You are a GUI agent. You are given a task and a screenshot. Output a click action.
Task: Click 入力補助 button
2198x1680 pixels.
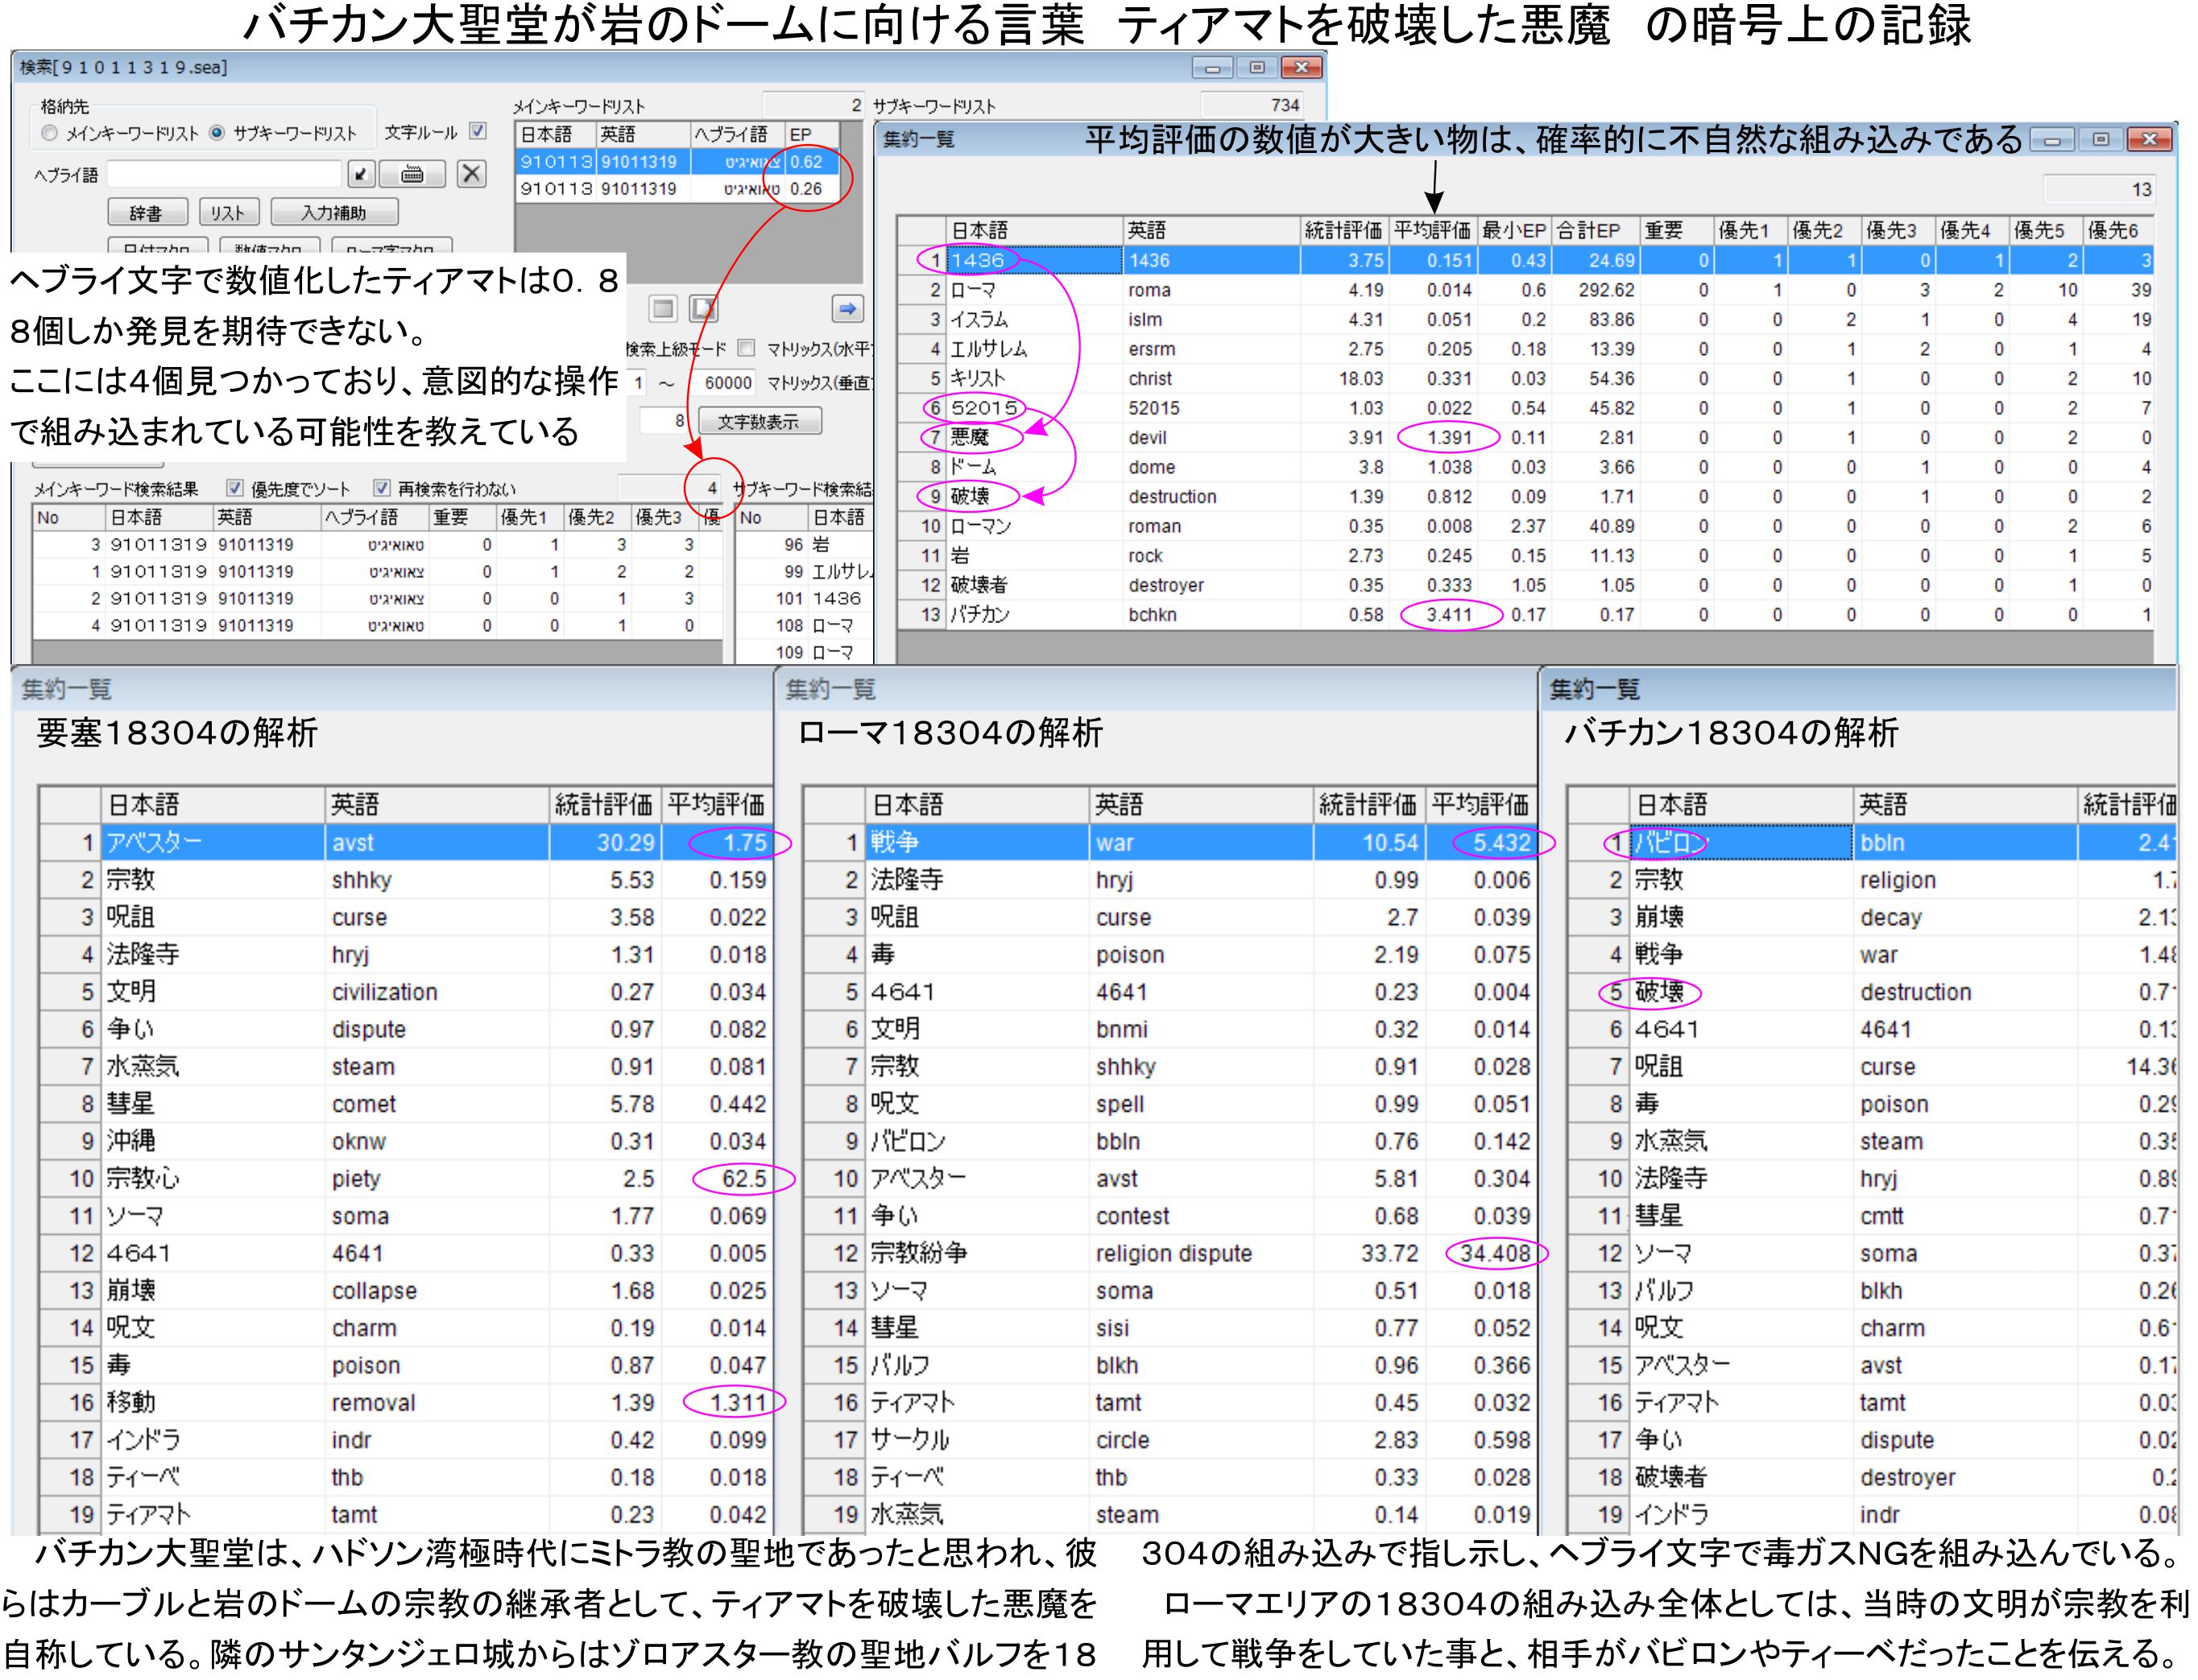[334, 213]
